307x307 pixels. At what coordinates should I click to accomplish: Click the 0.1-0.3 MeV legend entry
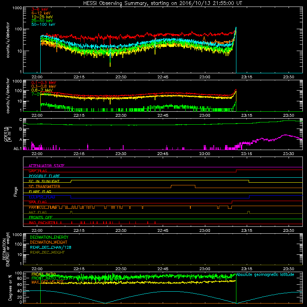(x=44, y=83)
